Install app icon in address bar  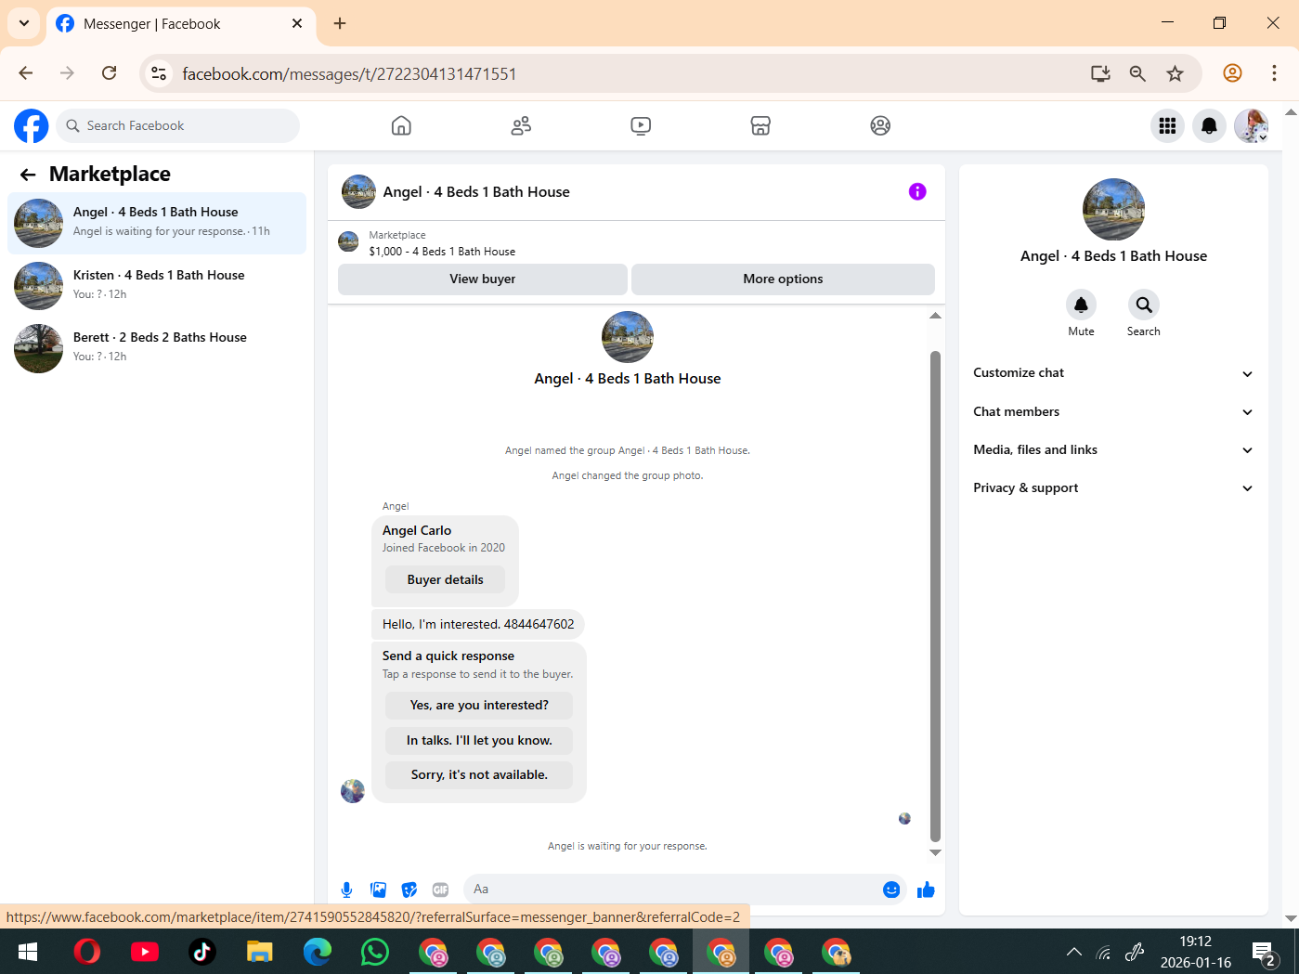pos(1100,73)
